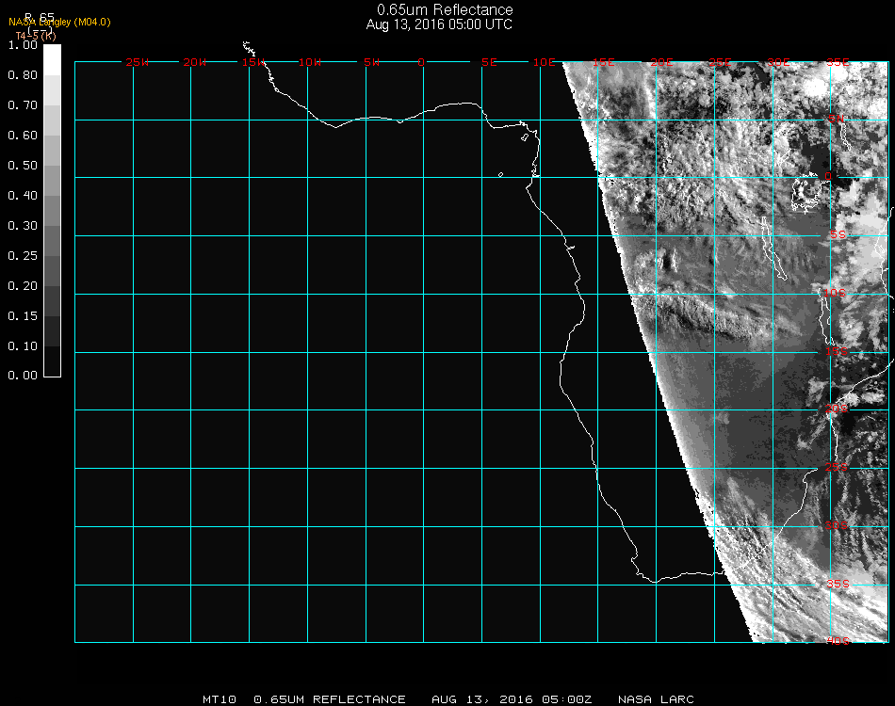Image resolution: width=895 pixels, height=706 pixels.
Task: Click the "0" longitude label between 5W and 5E
Action: tap(421, 62)
